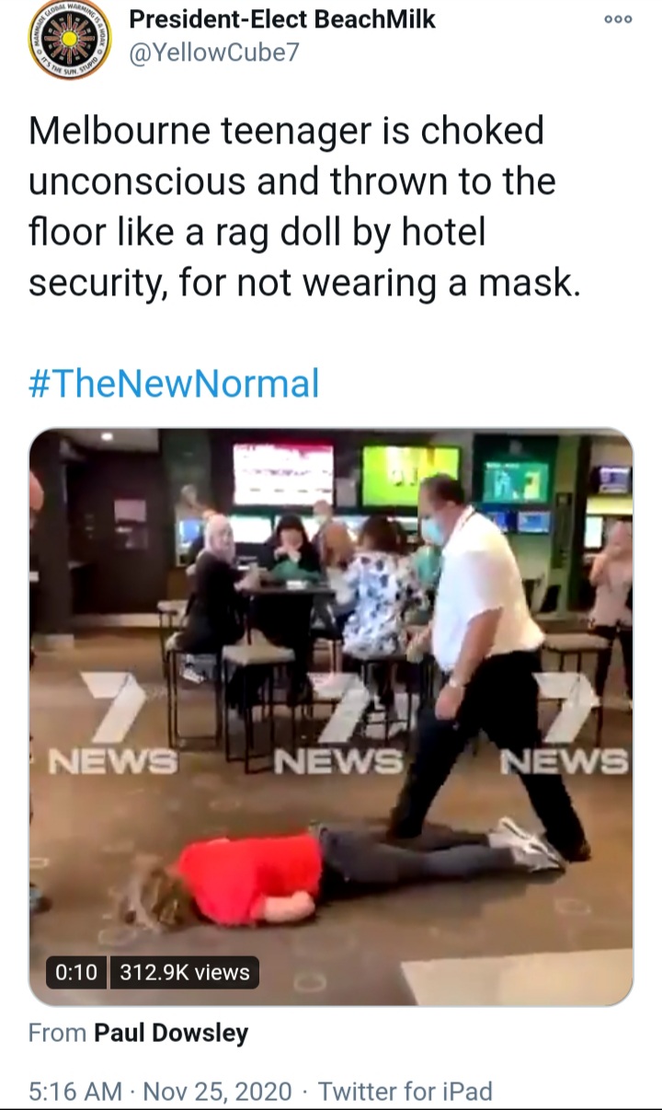The height and width of the screenshot is (1110, 662).
Task: Click the 5:16 AM timestamp
Action: point(74,1092)
